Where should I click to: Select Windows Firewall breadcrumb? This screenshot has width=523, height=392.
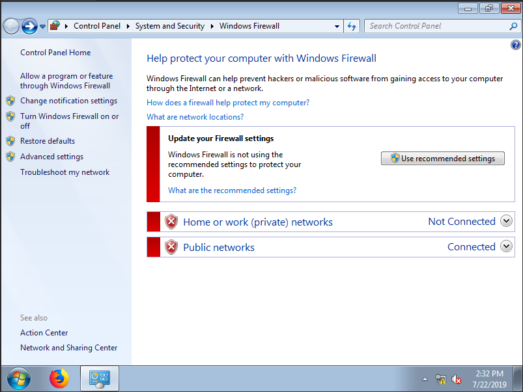(x=249, y=26)
